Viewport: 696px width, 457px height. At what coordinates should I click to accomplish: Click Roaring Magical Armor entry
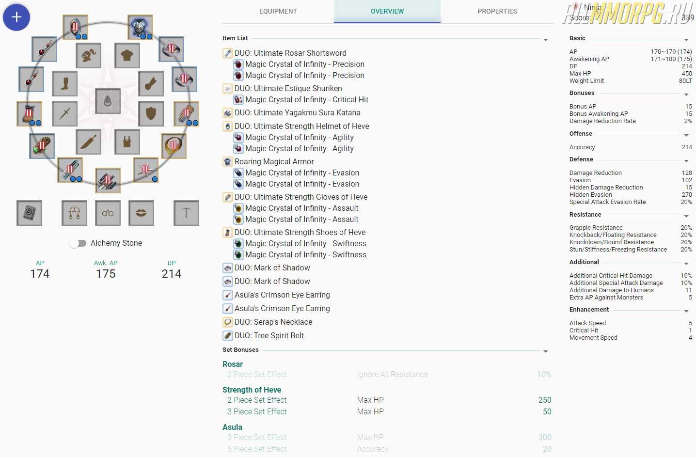[274, 161]
